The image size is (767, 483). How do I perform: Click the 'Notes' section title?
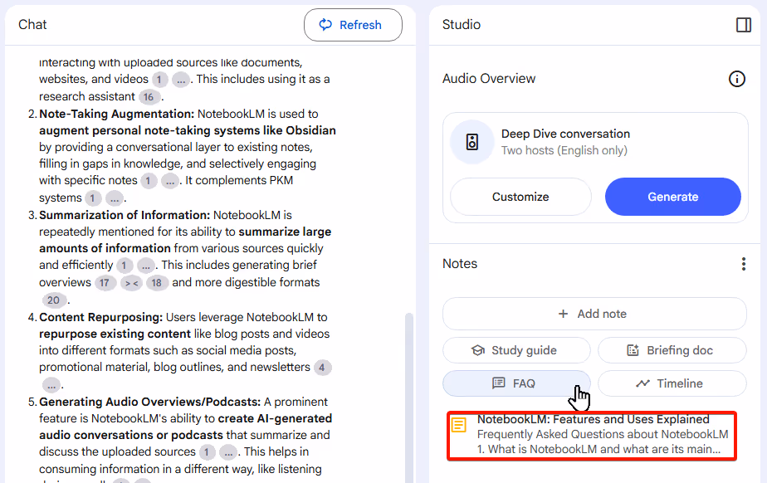point(460,264)
